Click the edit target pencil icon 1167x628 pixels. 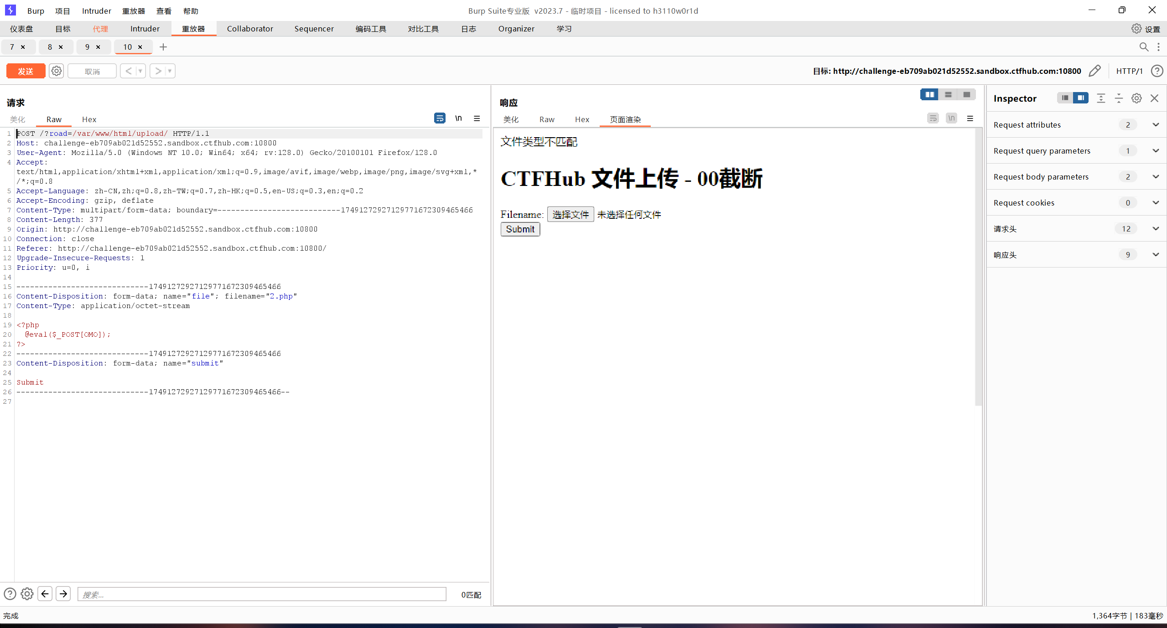(x=1094, y=71)
